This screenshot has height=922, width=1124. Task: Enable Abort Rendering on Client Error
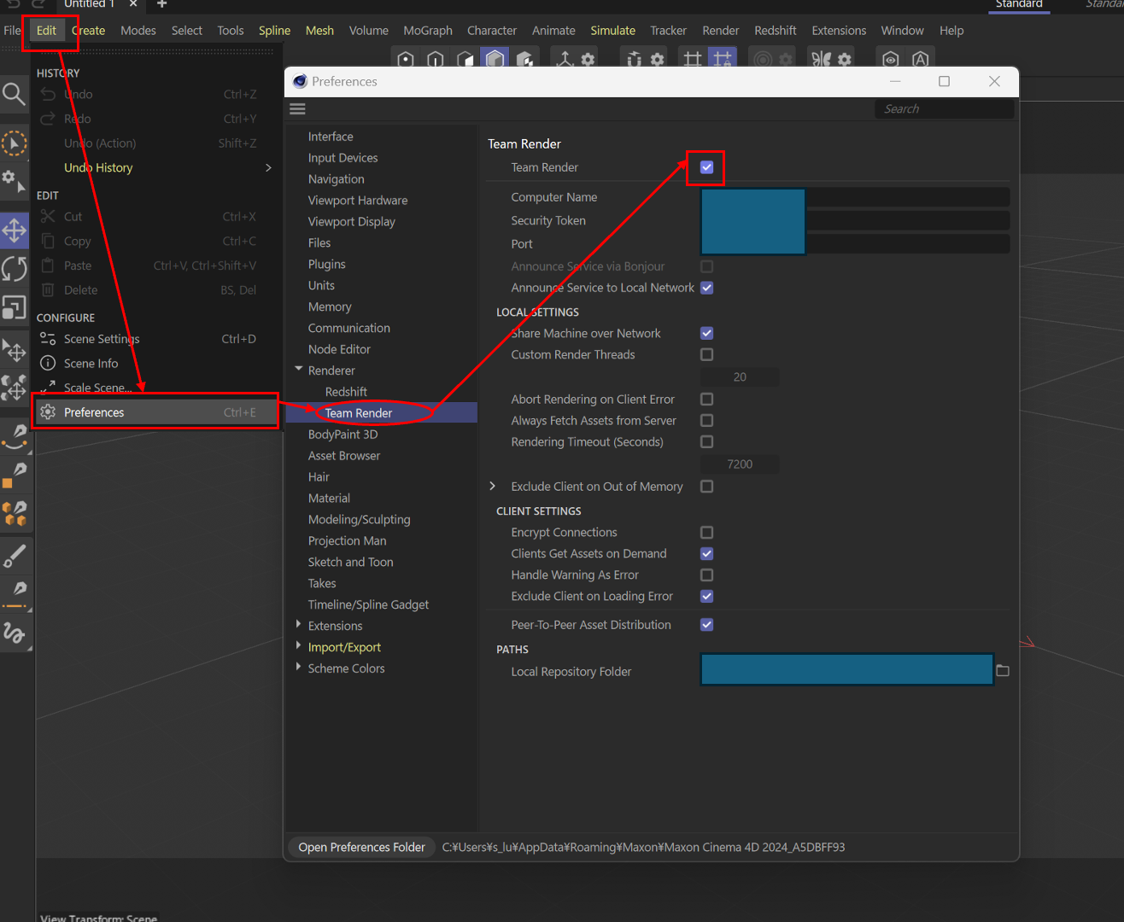click(x=706, y=399)
